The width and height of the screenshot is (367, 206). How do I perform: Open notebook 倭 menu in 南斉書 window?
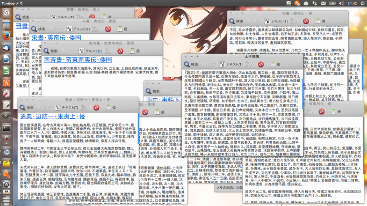pos(135,51)
